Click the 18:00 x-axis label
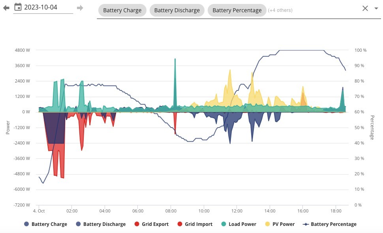383x233 pixels. pyautogui.click(x=336, y=211)
